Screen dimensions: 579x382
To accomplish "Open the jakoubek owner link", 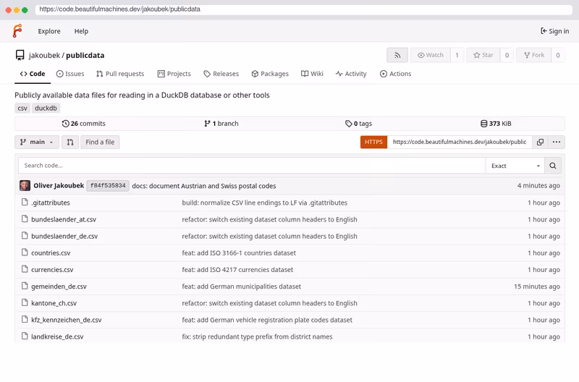I will pyautogui.click(x=44, y=56).
